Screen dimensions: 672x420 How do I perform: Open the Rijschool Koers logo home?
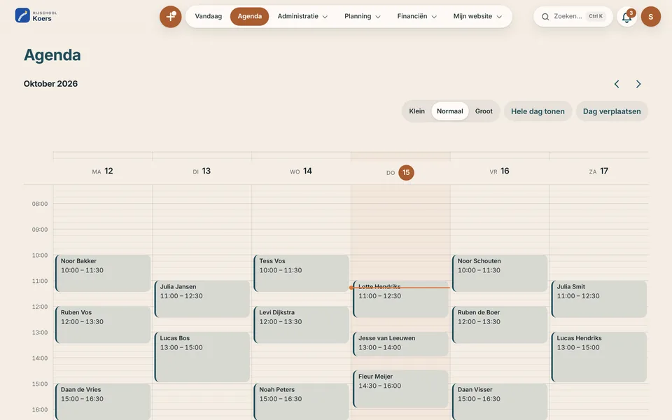coord(36,15)
